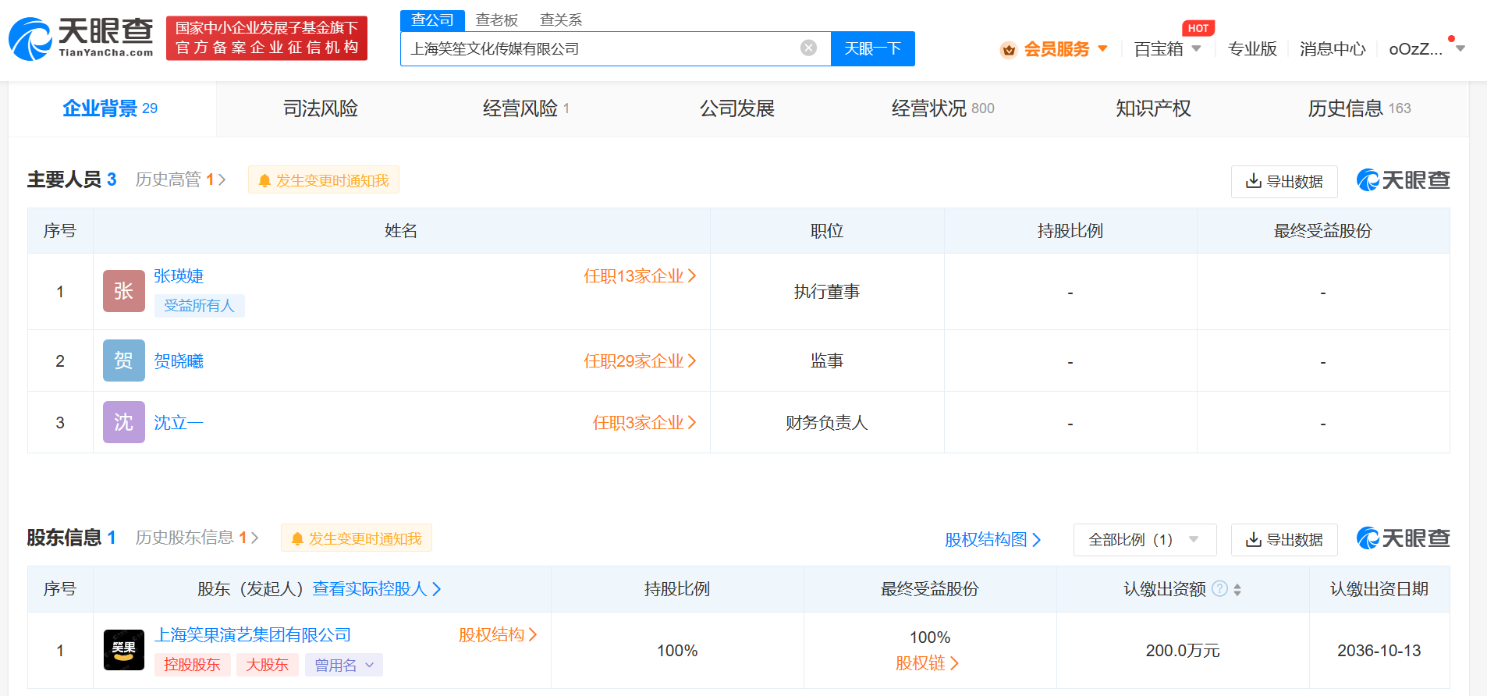
Task: Open 上海笑果演艺集团有限公司 shareholder page
Action: click(x=253, y=635)
